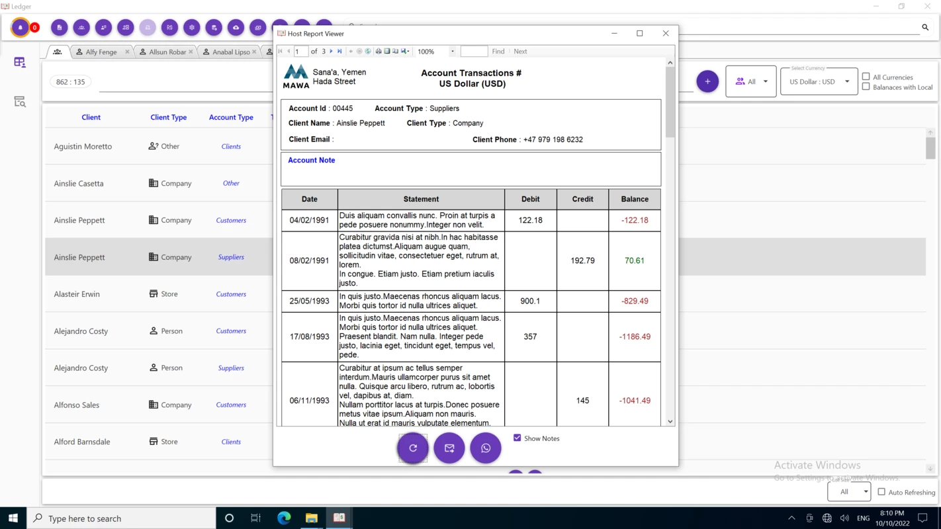Tick Balances with Local checkbox
The width and height of the screenshot is (941, 529).
pyautogui.click(x=866, y=87)
